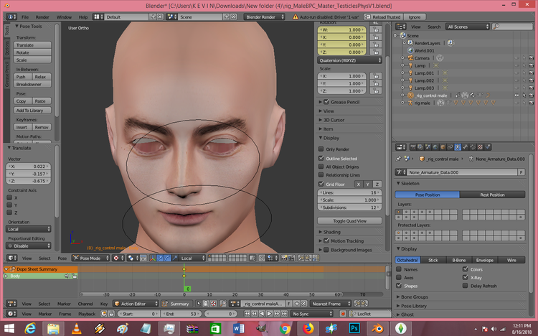Click the Blender icon in the taskbar
This screenshot has width=538, height=336.
coord(378,329)
